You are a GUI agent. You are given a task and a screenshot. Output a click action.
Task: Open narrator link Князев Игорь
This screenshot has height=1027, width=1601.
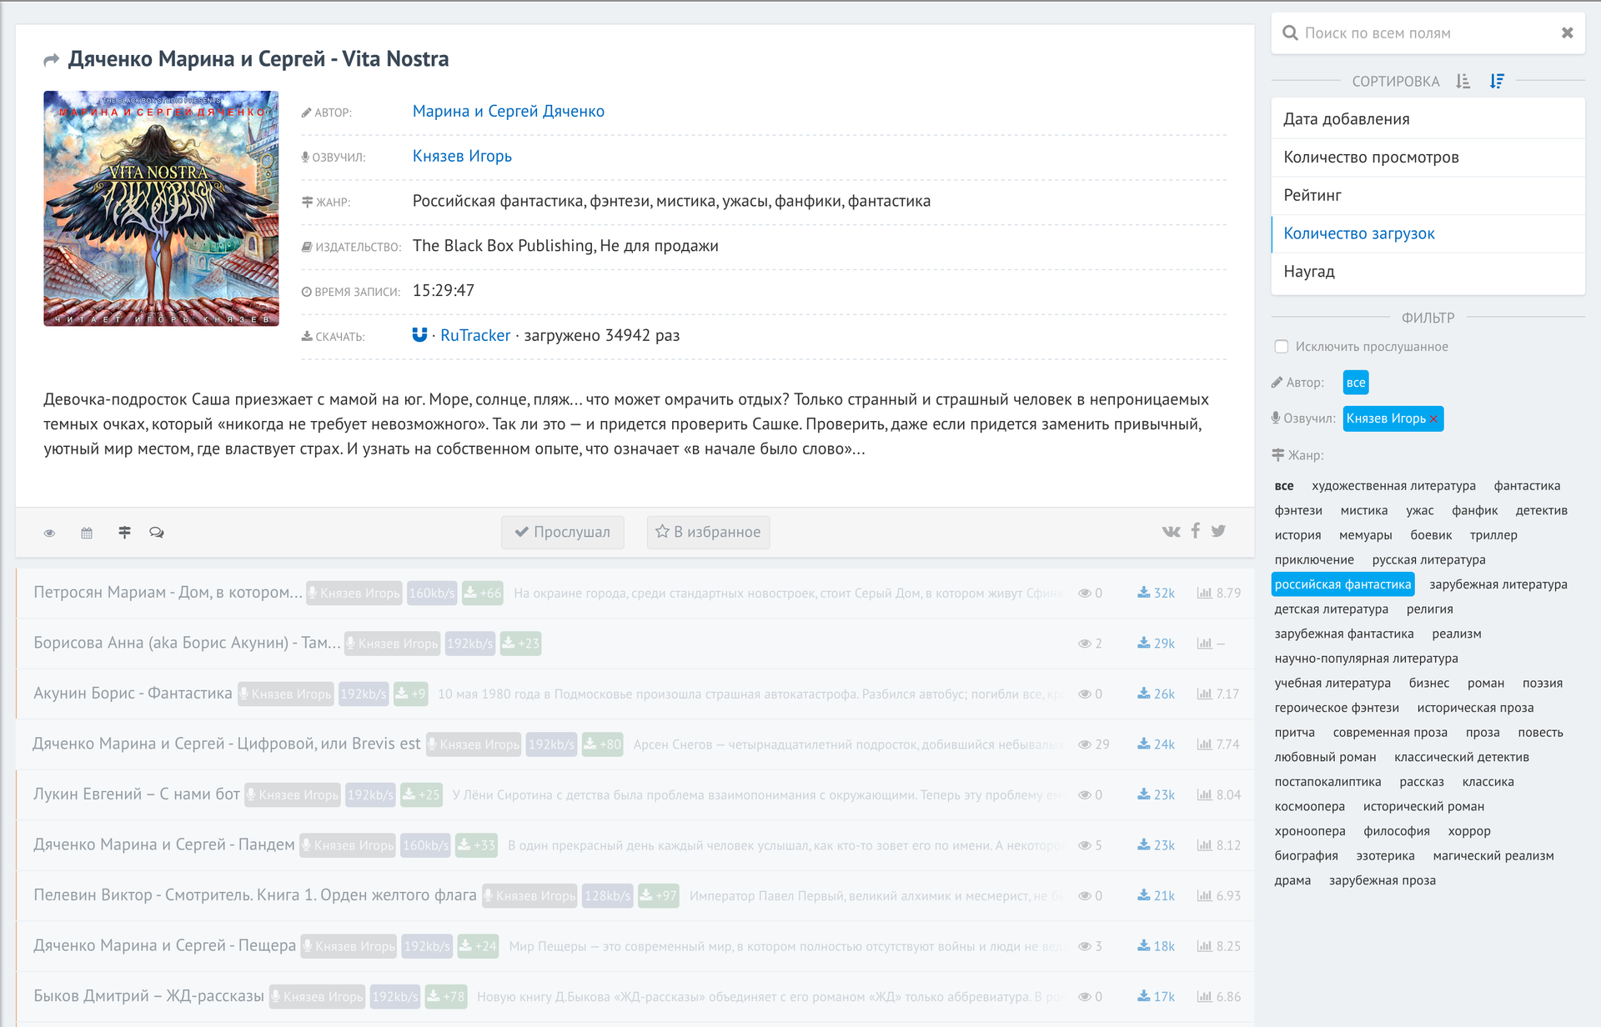[462, 156]
